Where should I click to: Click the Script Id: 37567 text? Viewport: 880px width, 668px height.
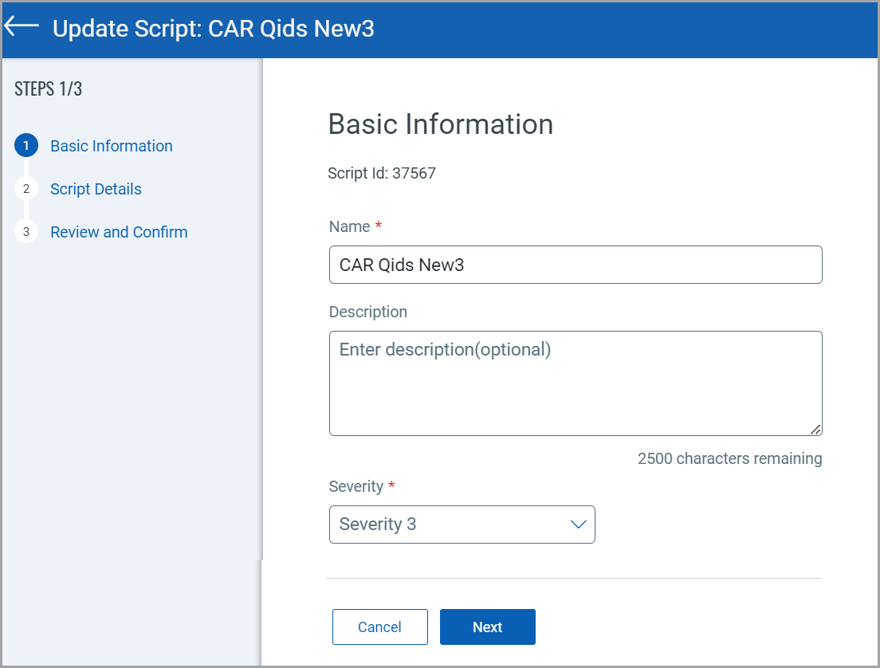click(382, 173)
